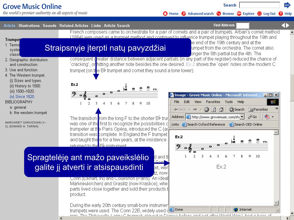This screenshot has height=220, width=294.
Task: Click the Grove Music Online logo
Action: [32, 7]
